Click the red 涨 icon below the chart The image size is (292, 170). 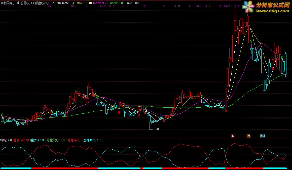[x=233, y=136]
